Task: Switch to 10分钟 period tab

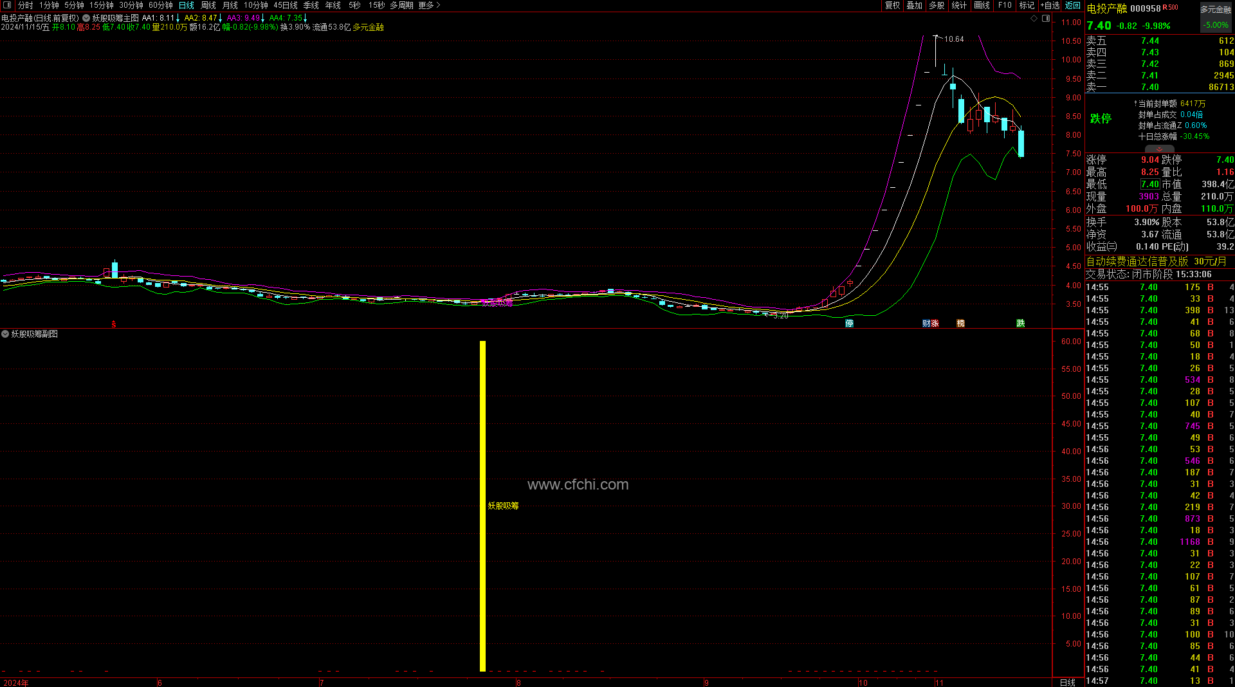Action: pos(256,5)
